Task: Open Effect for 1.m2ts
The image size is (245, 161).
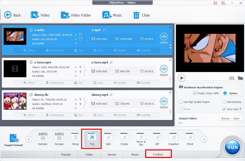Action: pos(29,50)
